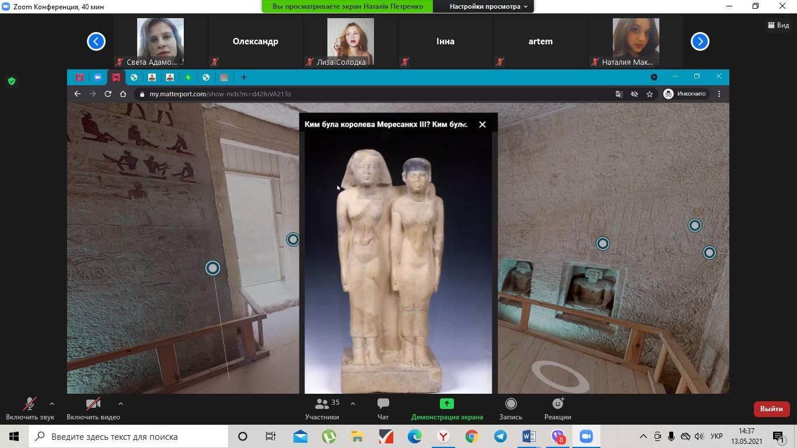Start screen sharing with green button

click(x=446, y=408)
